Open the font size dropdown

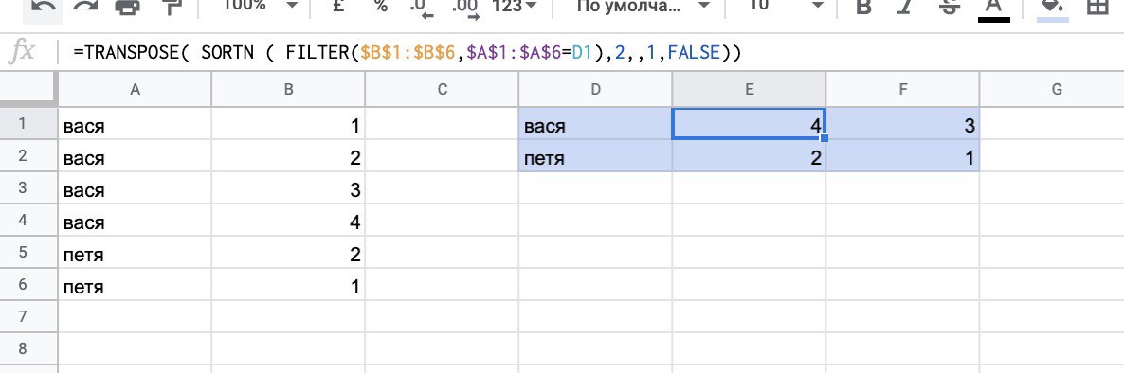click(786, 6)
